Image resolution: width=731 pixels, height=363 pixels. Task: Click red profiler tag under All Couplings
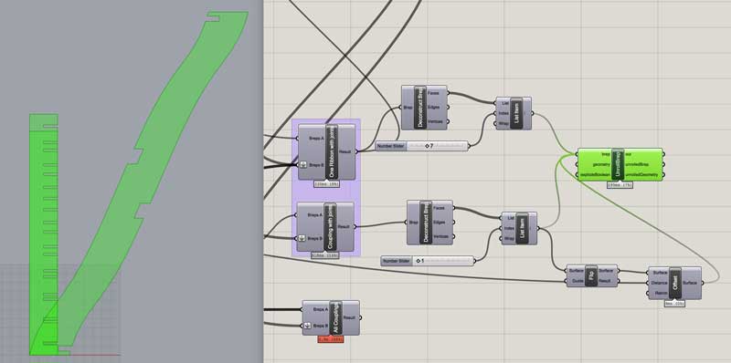[331, 339]
